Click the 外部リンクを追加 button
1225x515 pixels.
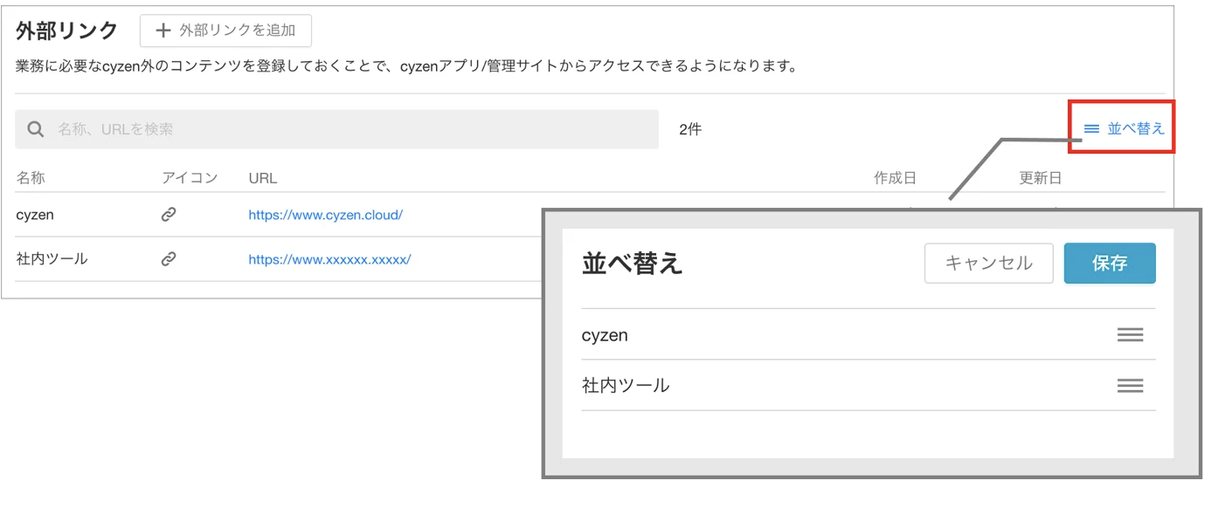pos(225,31)
